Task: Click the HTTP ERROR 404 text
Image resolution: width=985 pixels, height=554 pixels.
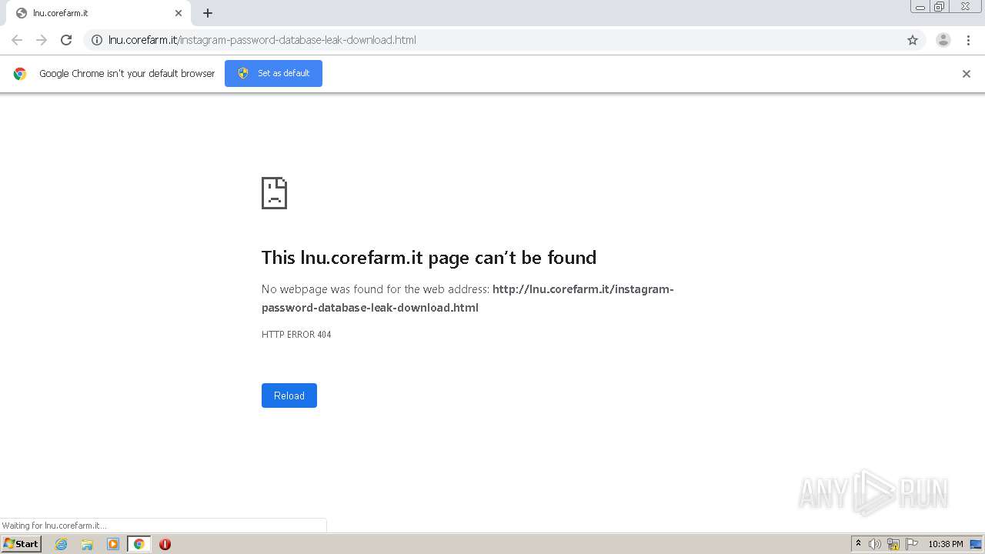Action: click(x=296, y=335)
